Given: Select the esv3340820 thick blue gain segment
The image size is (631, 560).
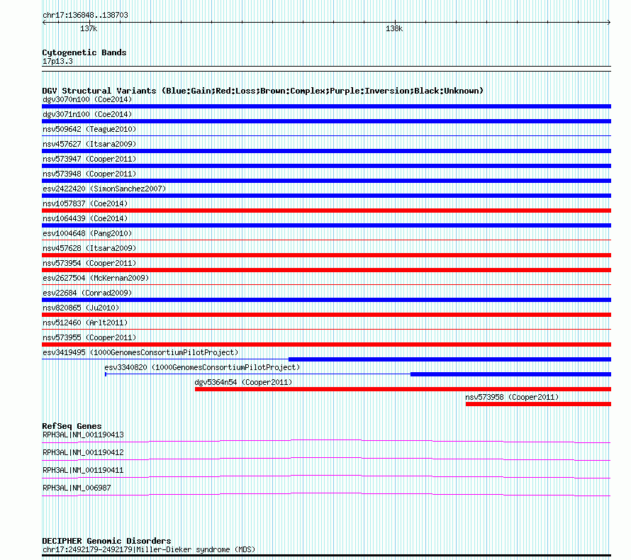Looking at the screenshot, I should [x=510, y=374].
